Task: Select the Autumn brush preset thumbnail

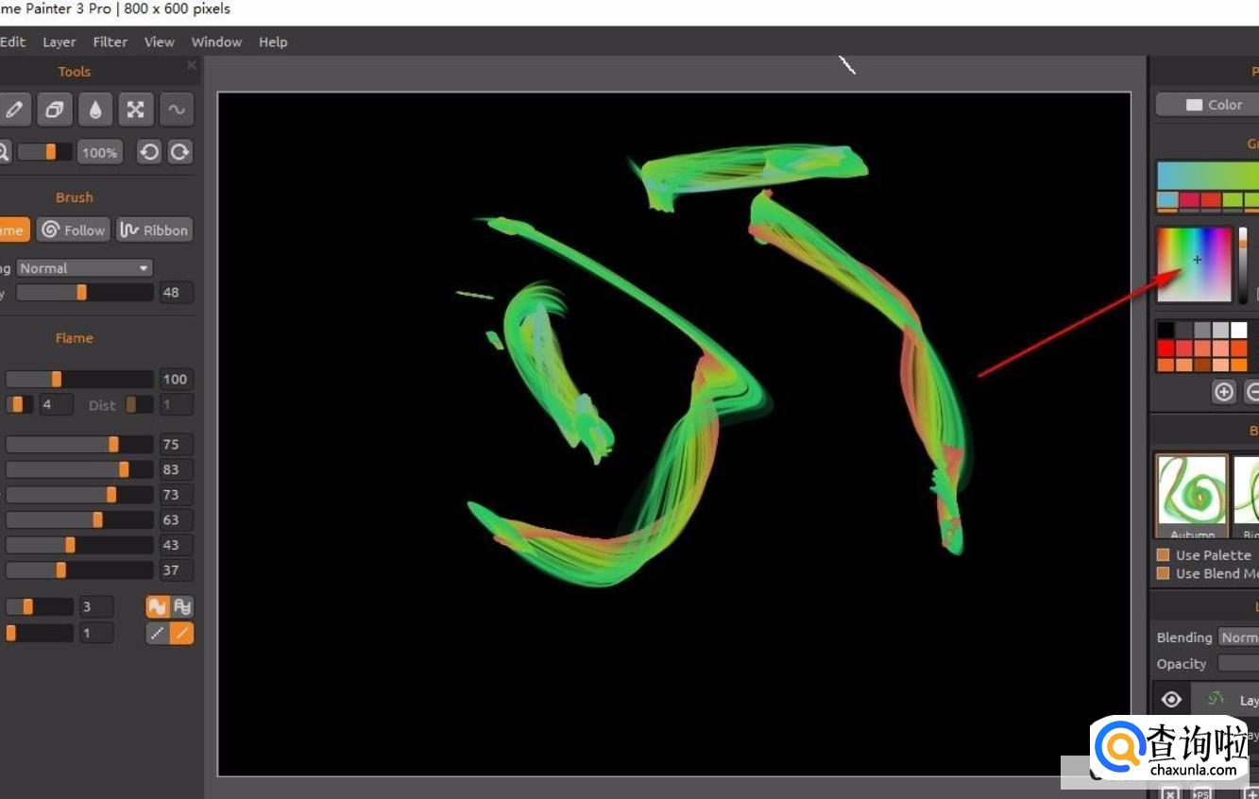Action: (x=1192, y=497)
